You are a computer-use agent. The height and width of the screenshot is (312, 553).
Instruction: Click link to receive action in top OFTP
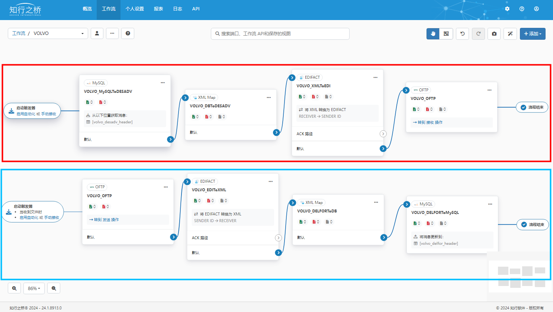tap(428, 122)
